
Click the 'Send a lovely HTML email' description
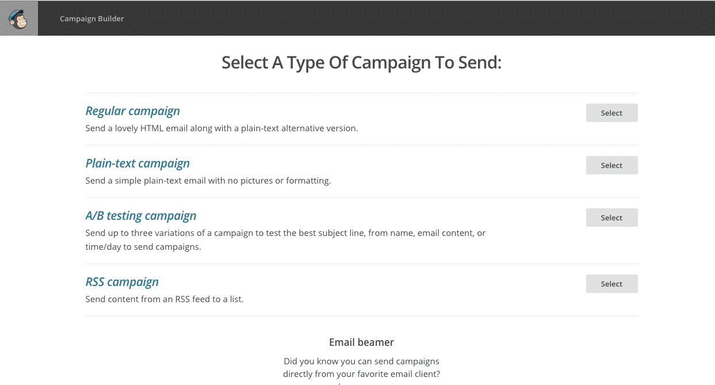point(221,128)
